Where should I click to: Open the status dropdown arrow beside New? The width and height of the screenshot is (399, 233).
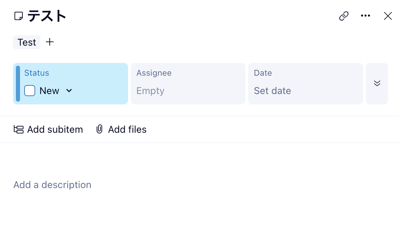(x=69, y=91)
